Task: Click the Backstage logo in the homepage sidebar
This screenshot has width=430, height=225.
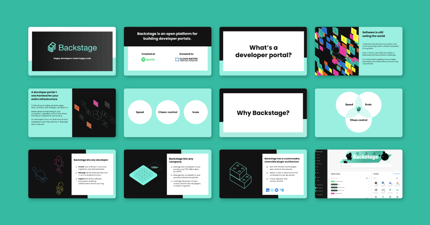Action: point(319,151)
